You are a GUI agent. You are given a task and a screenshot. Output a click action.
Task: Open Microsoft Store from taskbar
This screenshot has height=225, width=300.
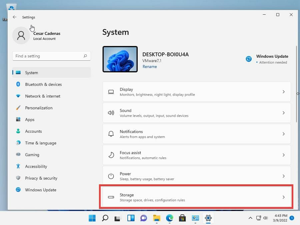pos(182,218)
